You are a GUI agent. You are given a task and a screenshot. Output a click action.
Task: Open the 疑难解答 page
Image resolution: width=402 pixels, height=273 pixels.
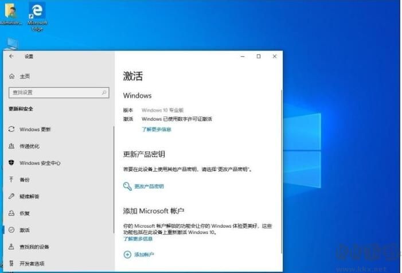(58, 196)
